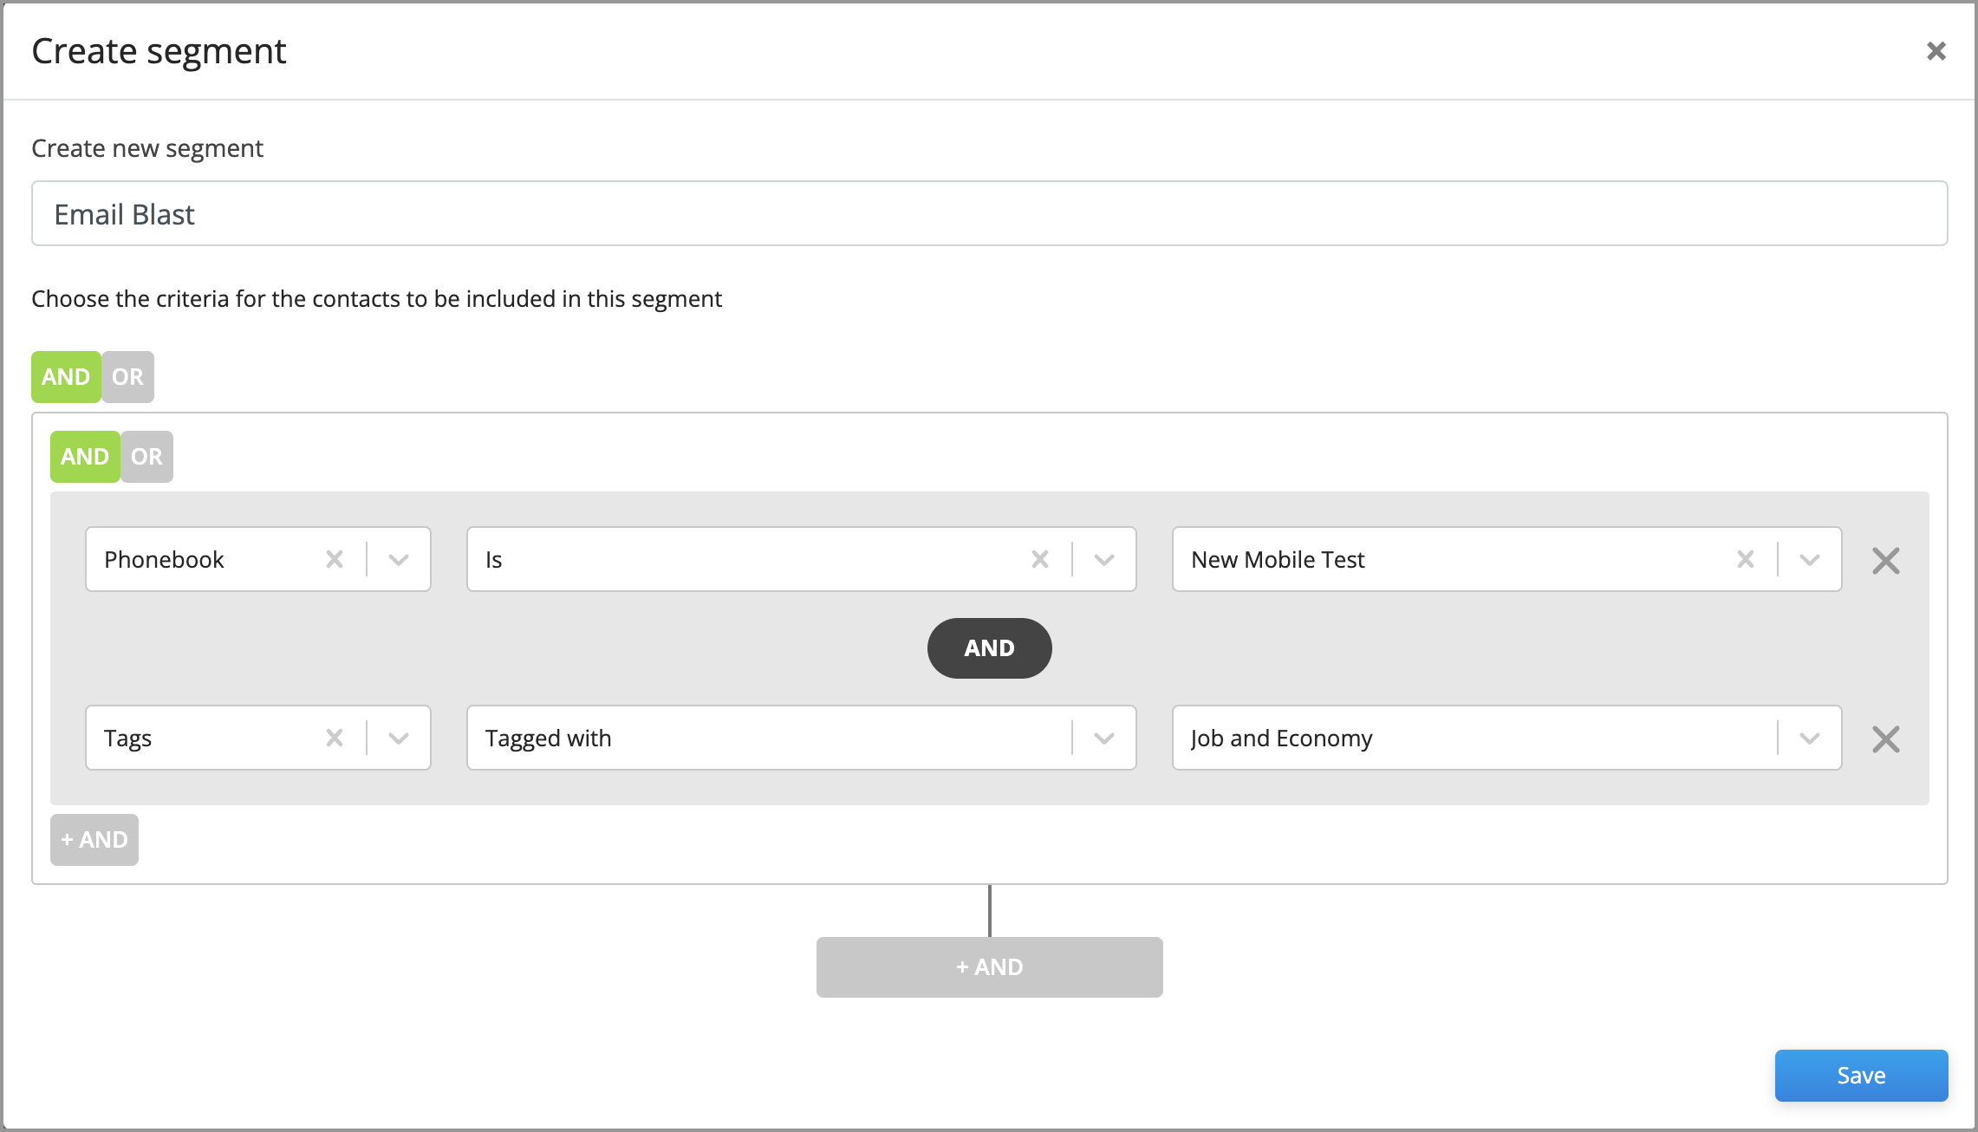Switch inner group logic to OR

[x=147, y=457]
